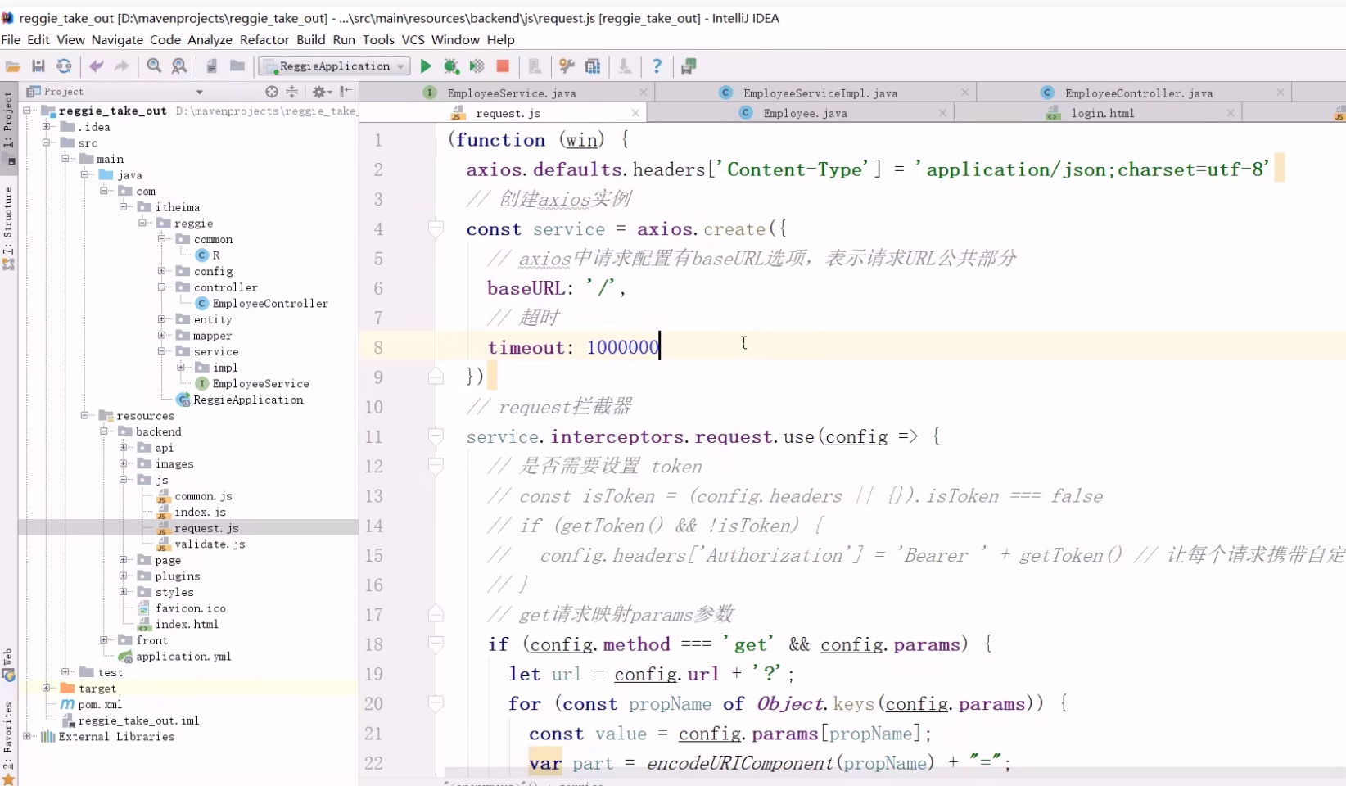This screenshot has height=786, width=1346.
Task: Click the Undo arrow icon
Action: 96,66
